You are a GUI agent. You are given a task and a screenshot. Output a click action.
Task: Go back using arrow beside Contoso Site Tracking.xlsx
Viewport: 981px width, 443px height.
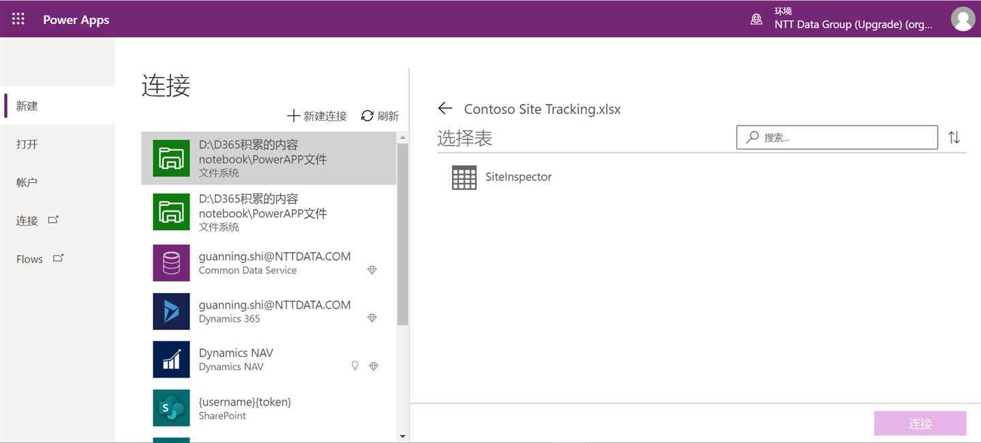pyautogui.click(x=445, y=108)
